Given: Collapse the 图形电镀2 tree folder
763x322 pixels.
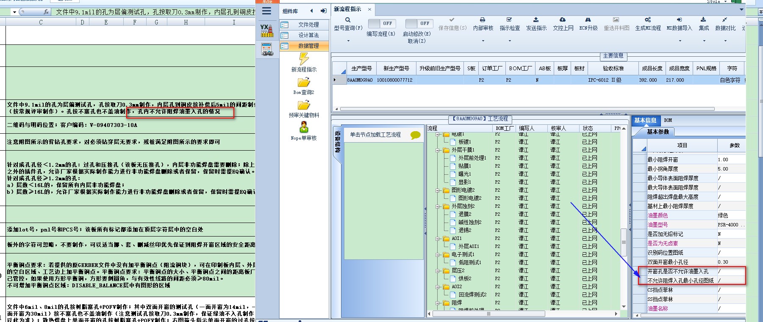Looking at the screenshot, I should coord(438,190).
